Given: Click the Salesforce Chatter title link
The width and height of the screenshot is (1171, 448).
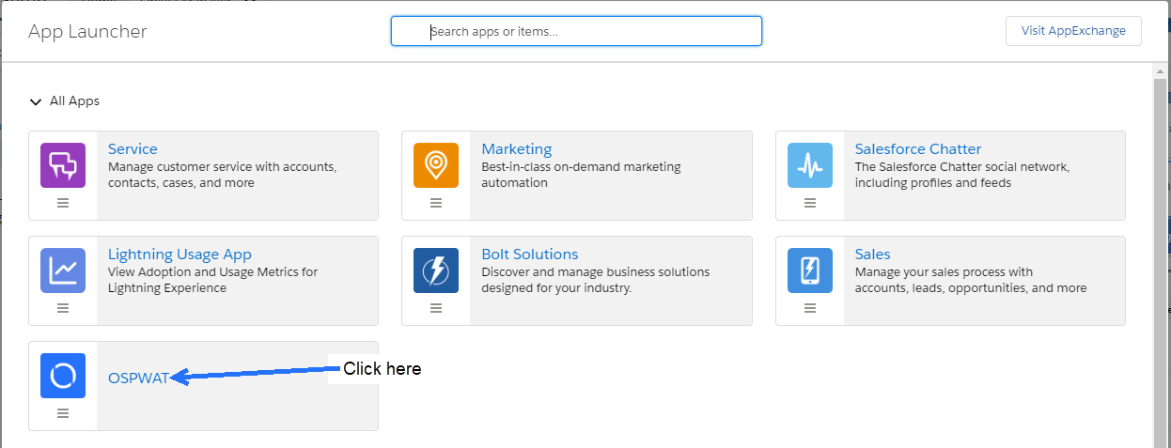Looking at the screenshot, I should click(x=918, y=149).
